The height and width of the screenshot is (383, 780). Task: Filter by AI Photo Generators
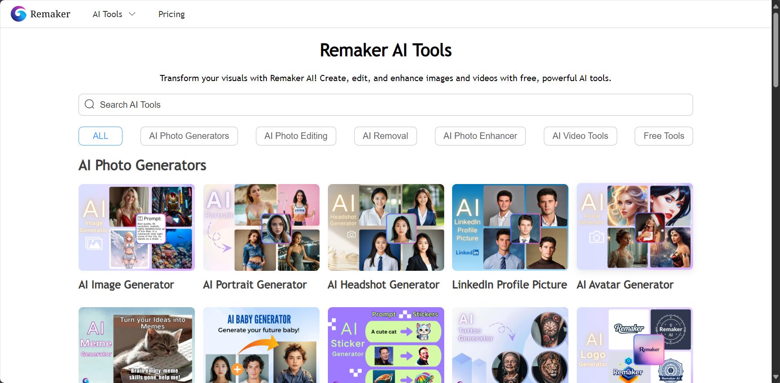[189, 136]
